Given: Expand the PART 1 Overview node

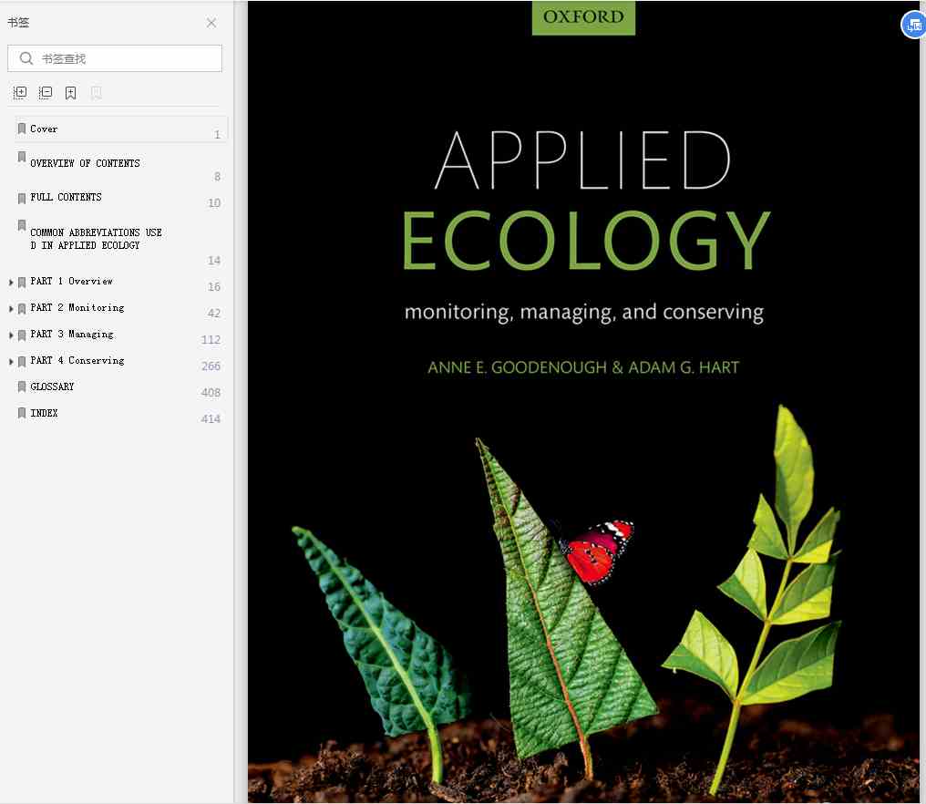Looking at the screenshot, I should 11,283.
